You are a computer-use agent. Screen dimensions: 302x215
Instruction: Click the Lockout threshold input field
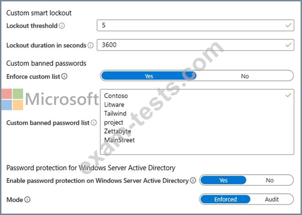pos(190,25)
